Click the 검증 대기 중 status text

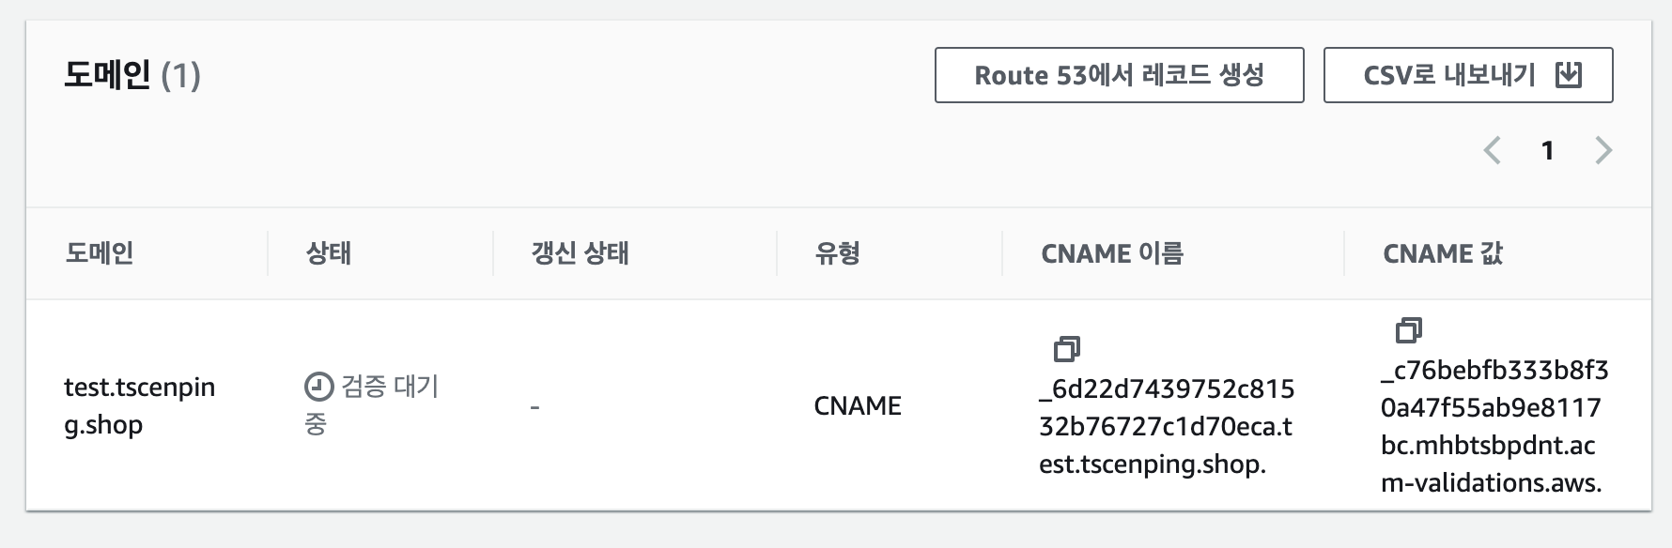pos(372,405)
